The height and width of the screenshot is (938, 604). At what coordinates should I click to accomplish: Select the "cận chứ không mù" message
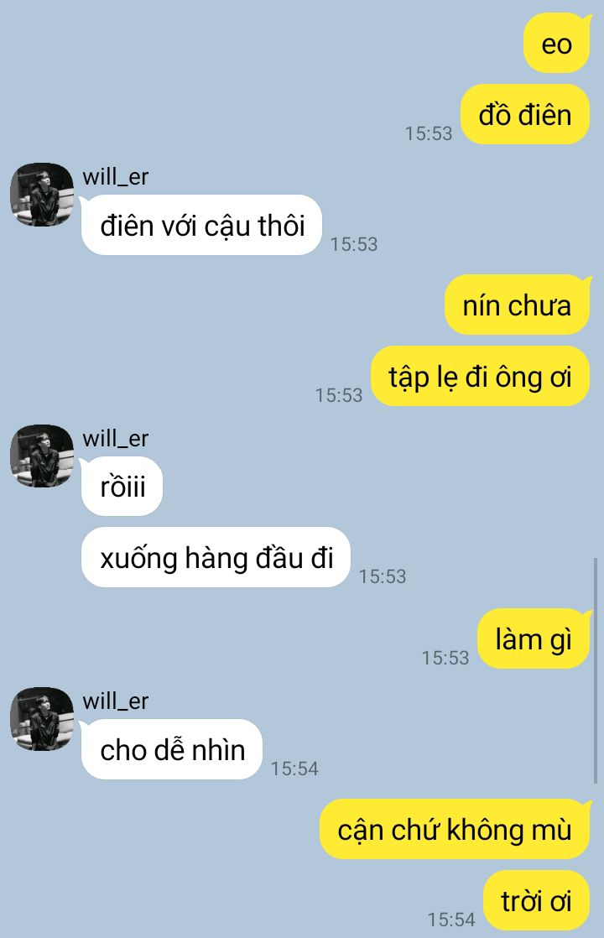pyautogui.click(x=456, y=829)
